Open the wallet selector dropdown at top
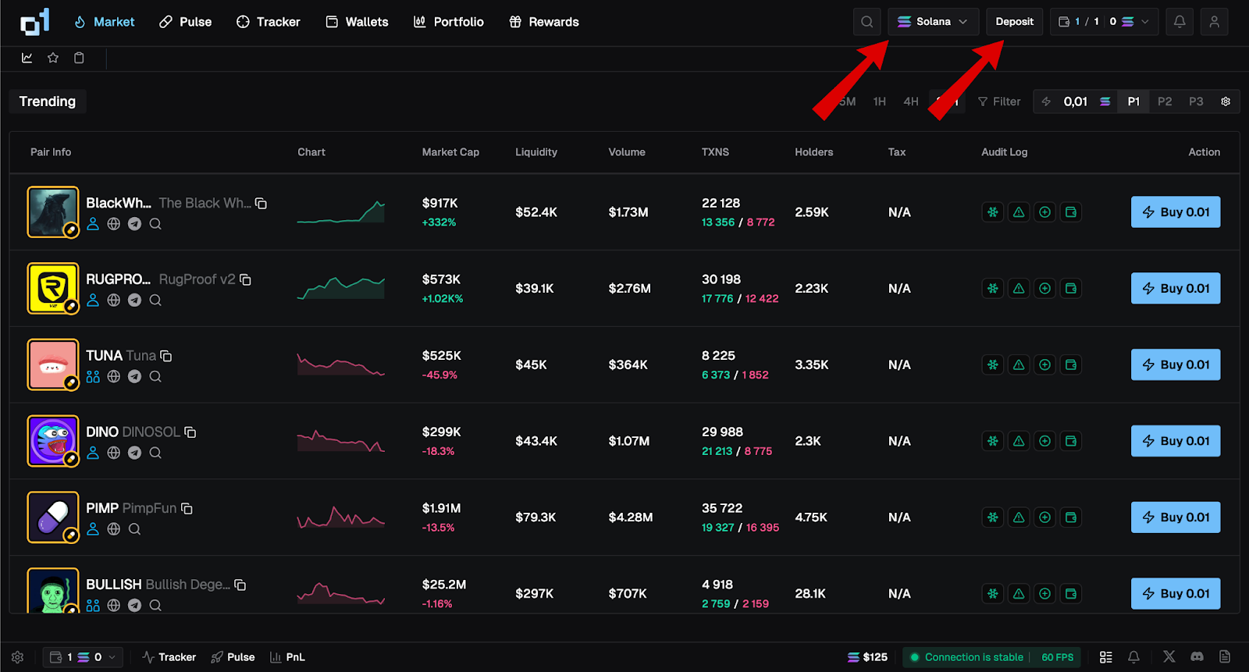Viewport: 1249px width, 672px height. [1104, 22]
